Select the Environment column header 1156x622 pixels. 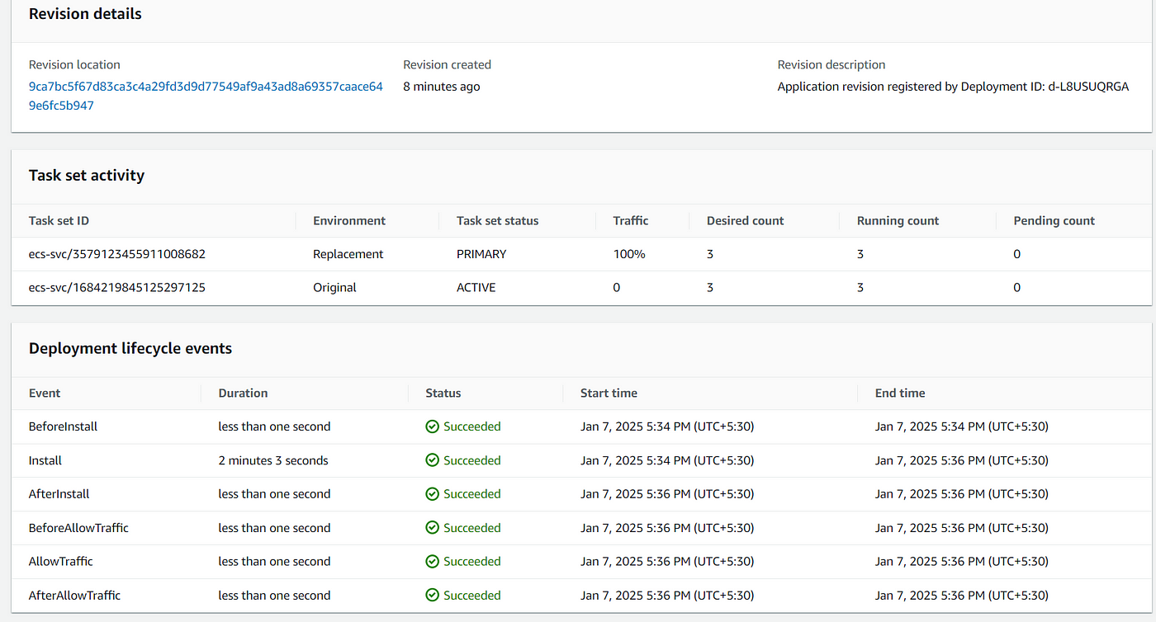pyautogui.click(x=349, y=220)
